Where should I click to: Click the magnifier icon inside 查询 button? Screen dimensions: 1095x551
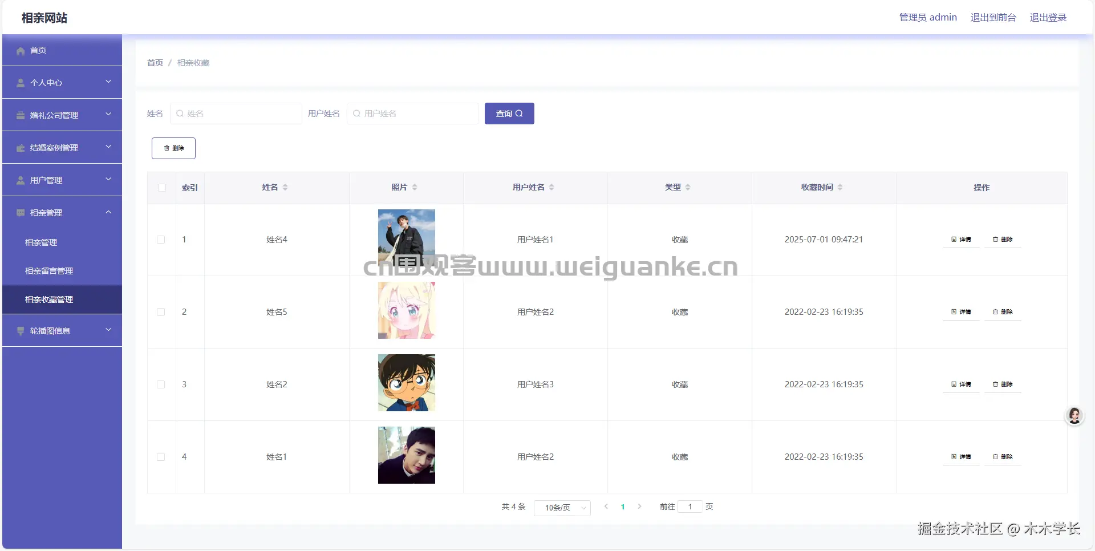pyautogui.click(x=520, y=114)
